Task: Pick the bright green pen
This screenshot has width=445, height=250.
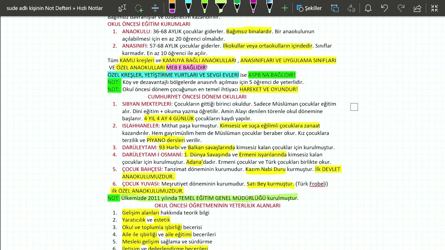Action: (204, 7)
